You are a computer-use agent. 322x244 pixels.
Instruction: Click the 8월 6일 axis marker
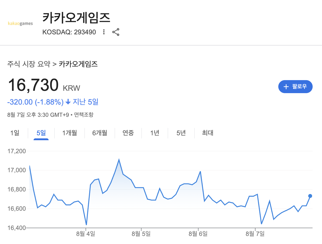tap(198, 234)
